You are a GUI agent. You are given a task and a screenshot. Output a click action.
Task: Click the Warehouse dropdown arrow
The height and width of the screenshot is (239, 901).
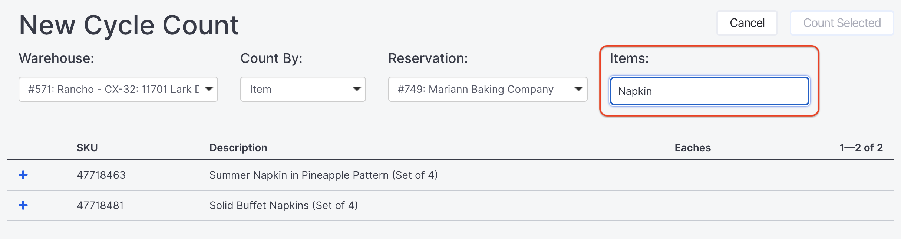click(x=209, y=89)
